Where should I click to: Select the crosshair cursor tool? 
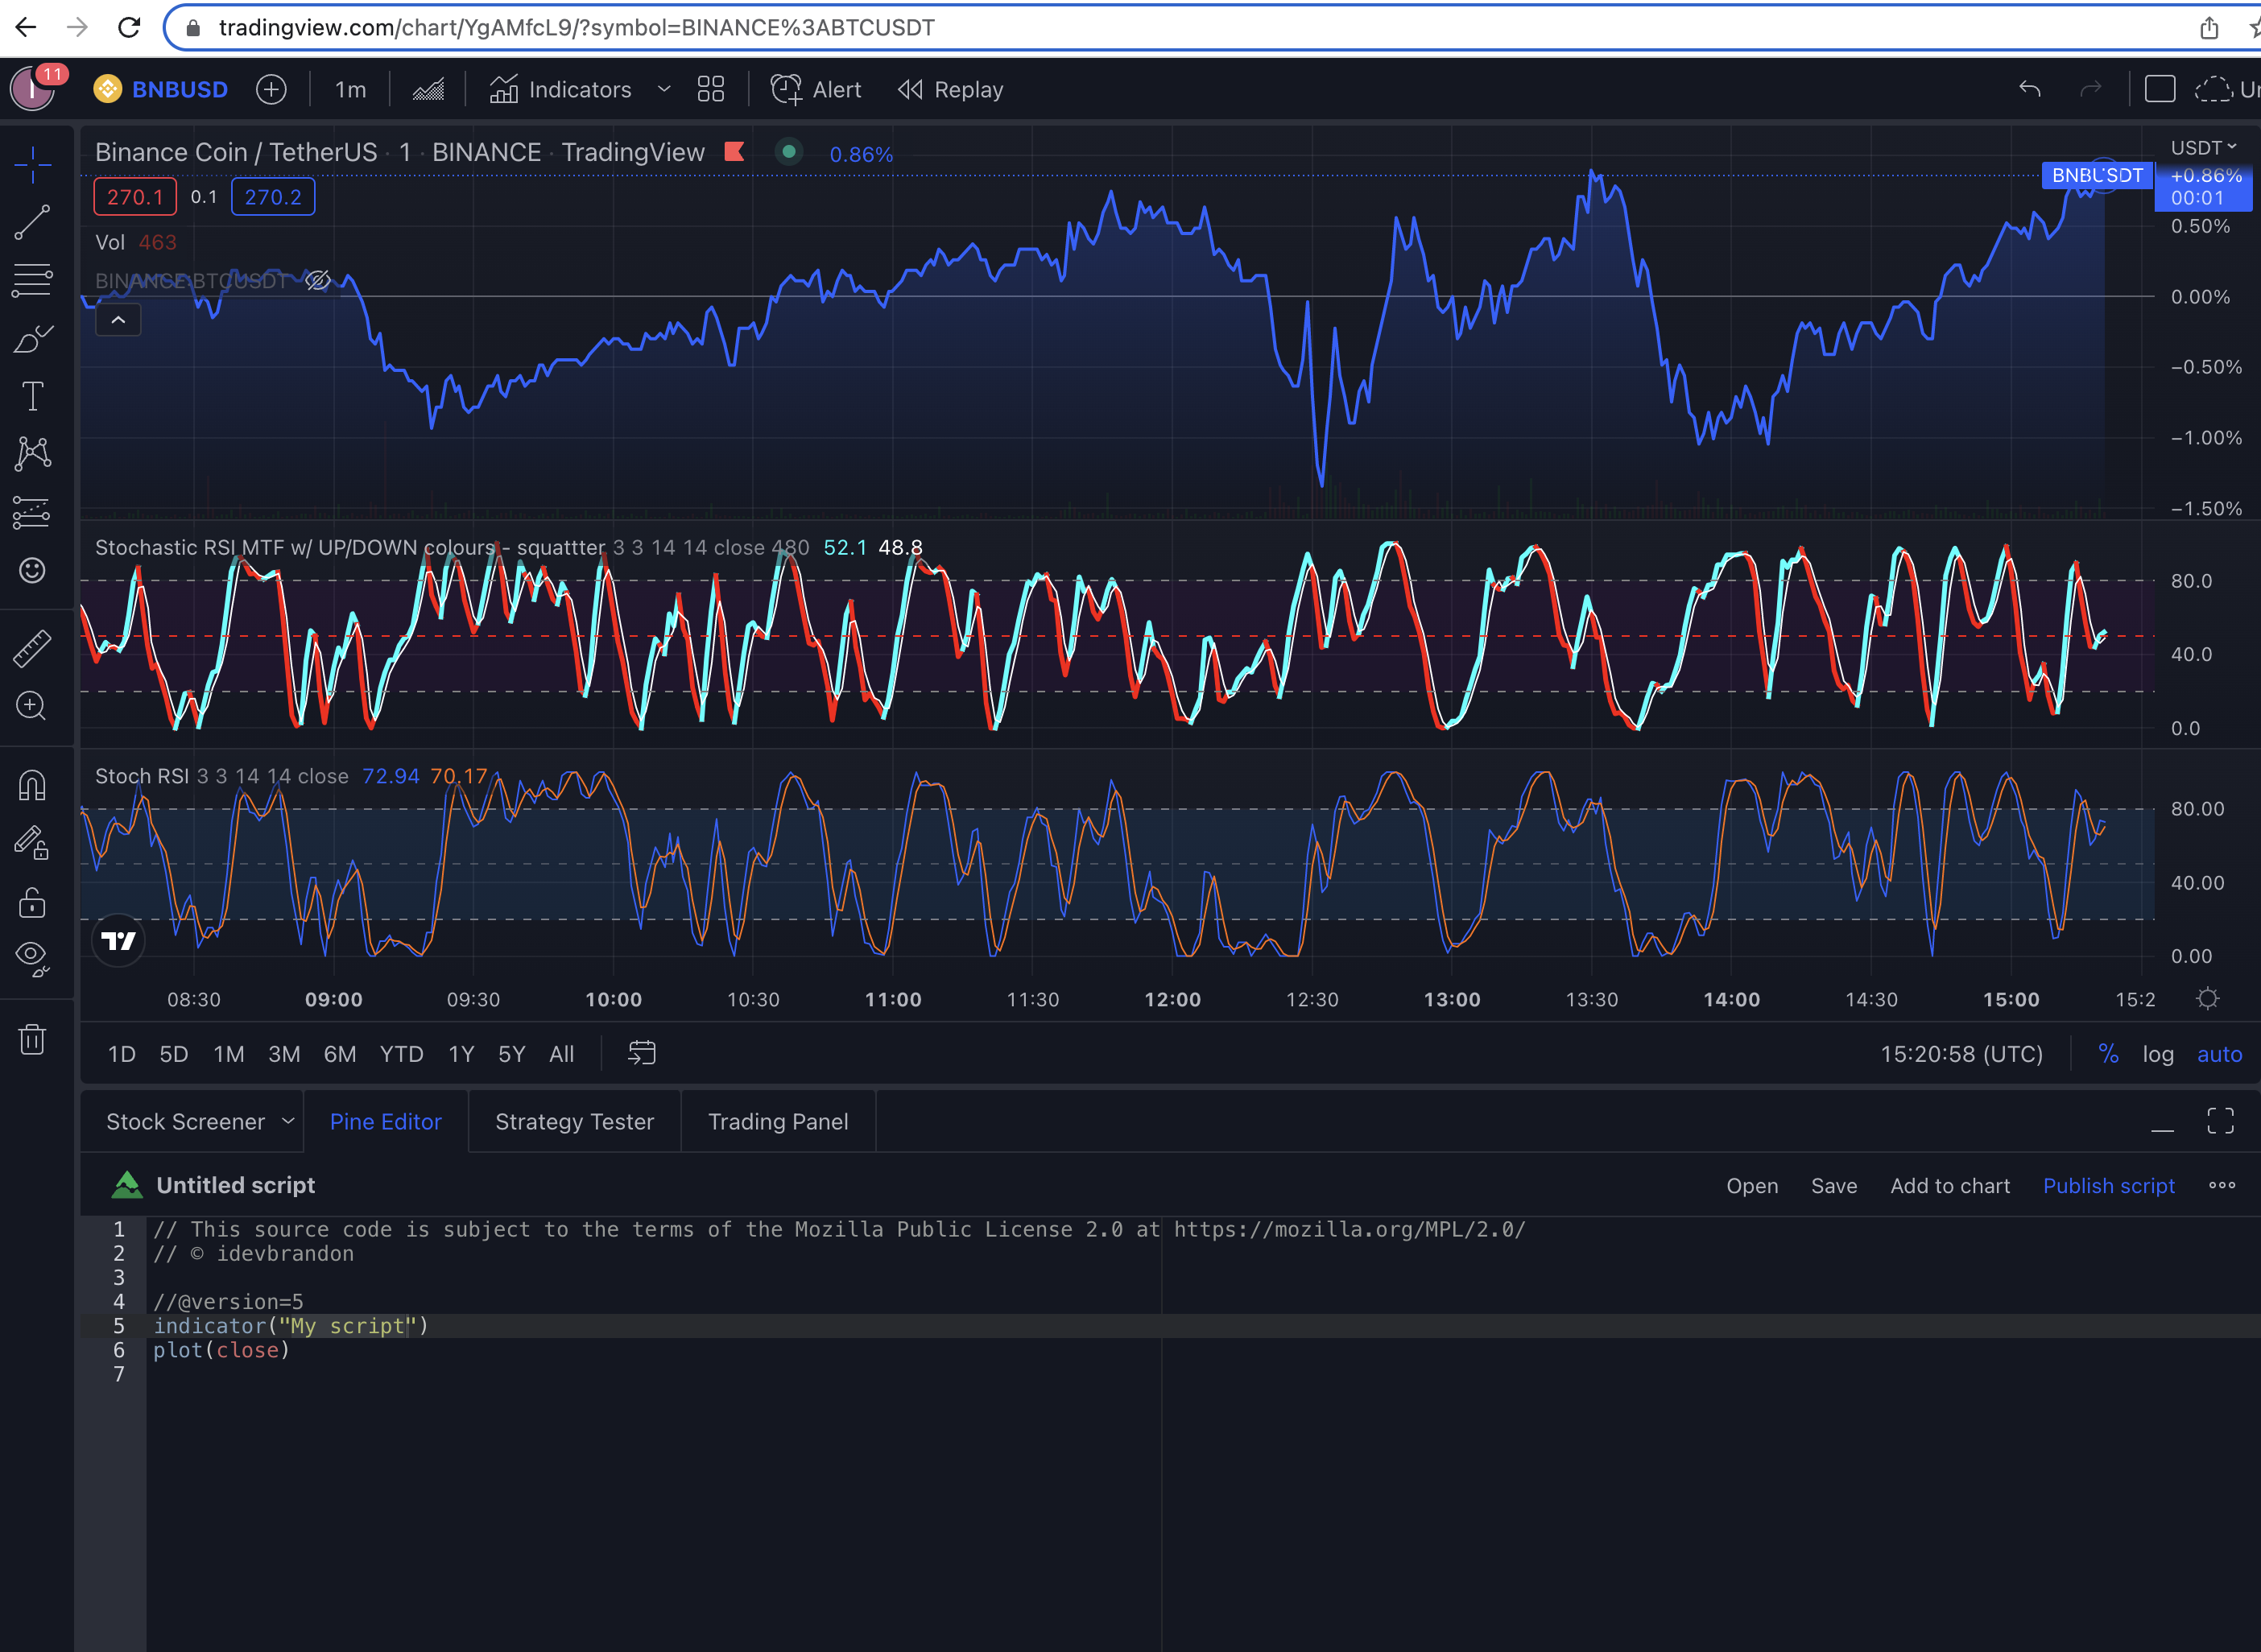pyautogui.click(x=33, y=165)
